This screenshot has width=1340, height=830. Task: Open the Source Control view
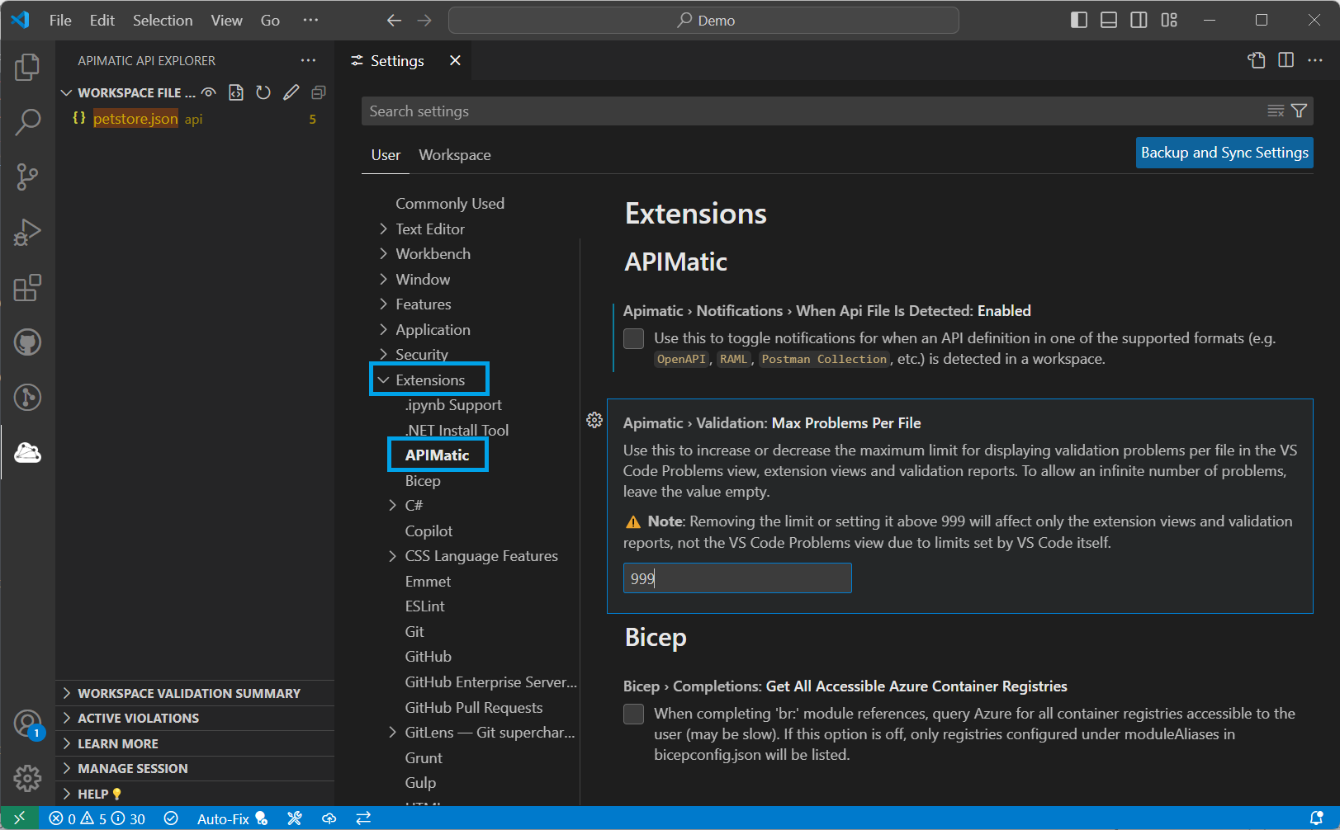(x=27, y=177)
